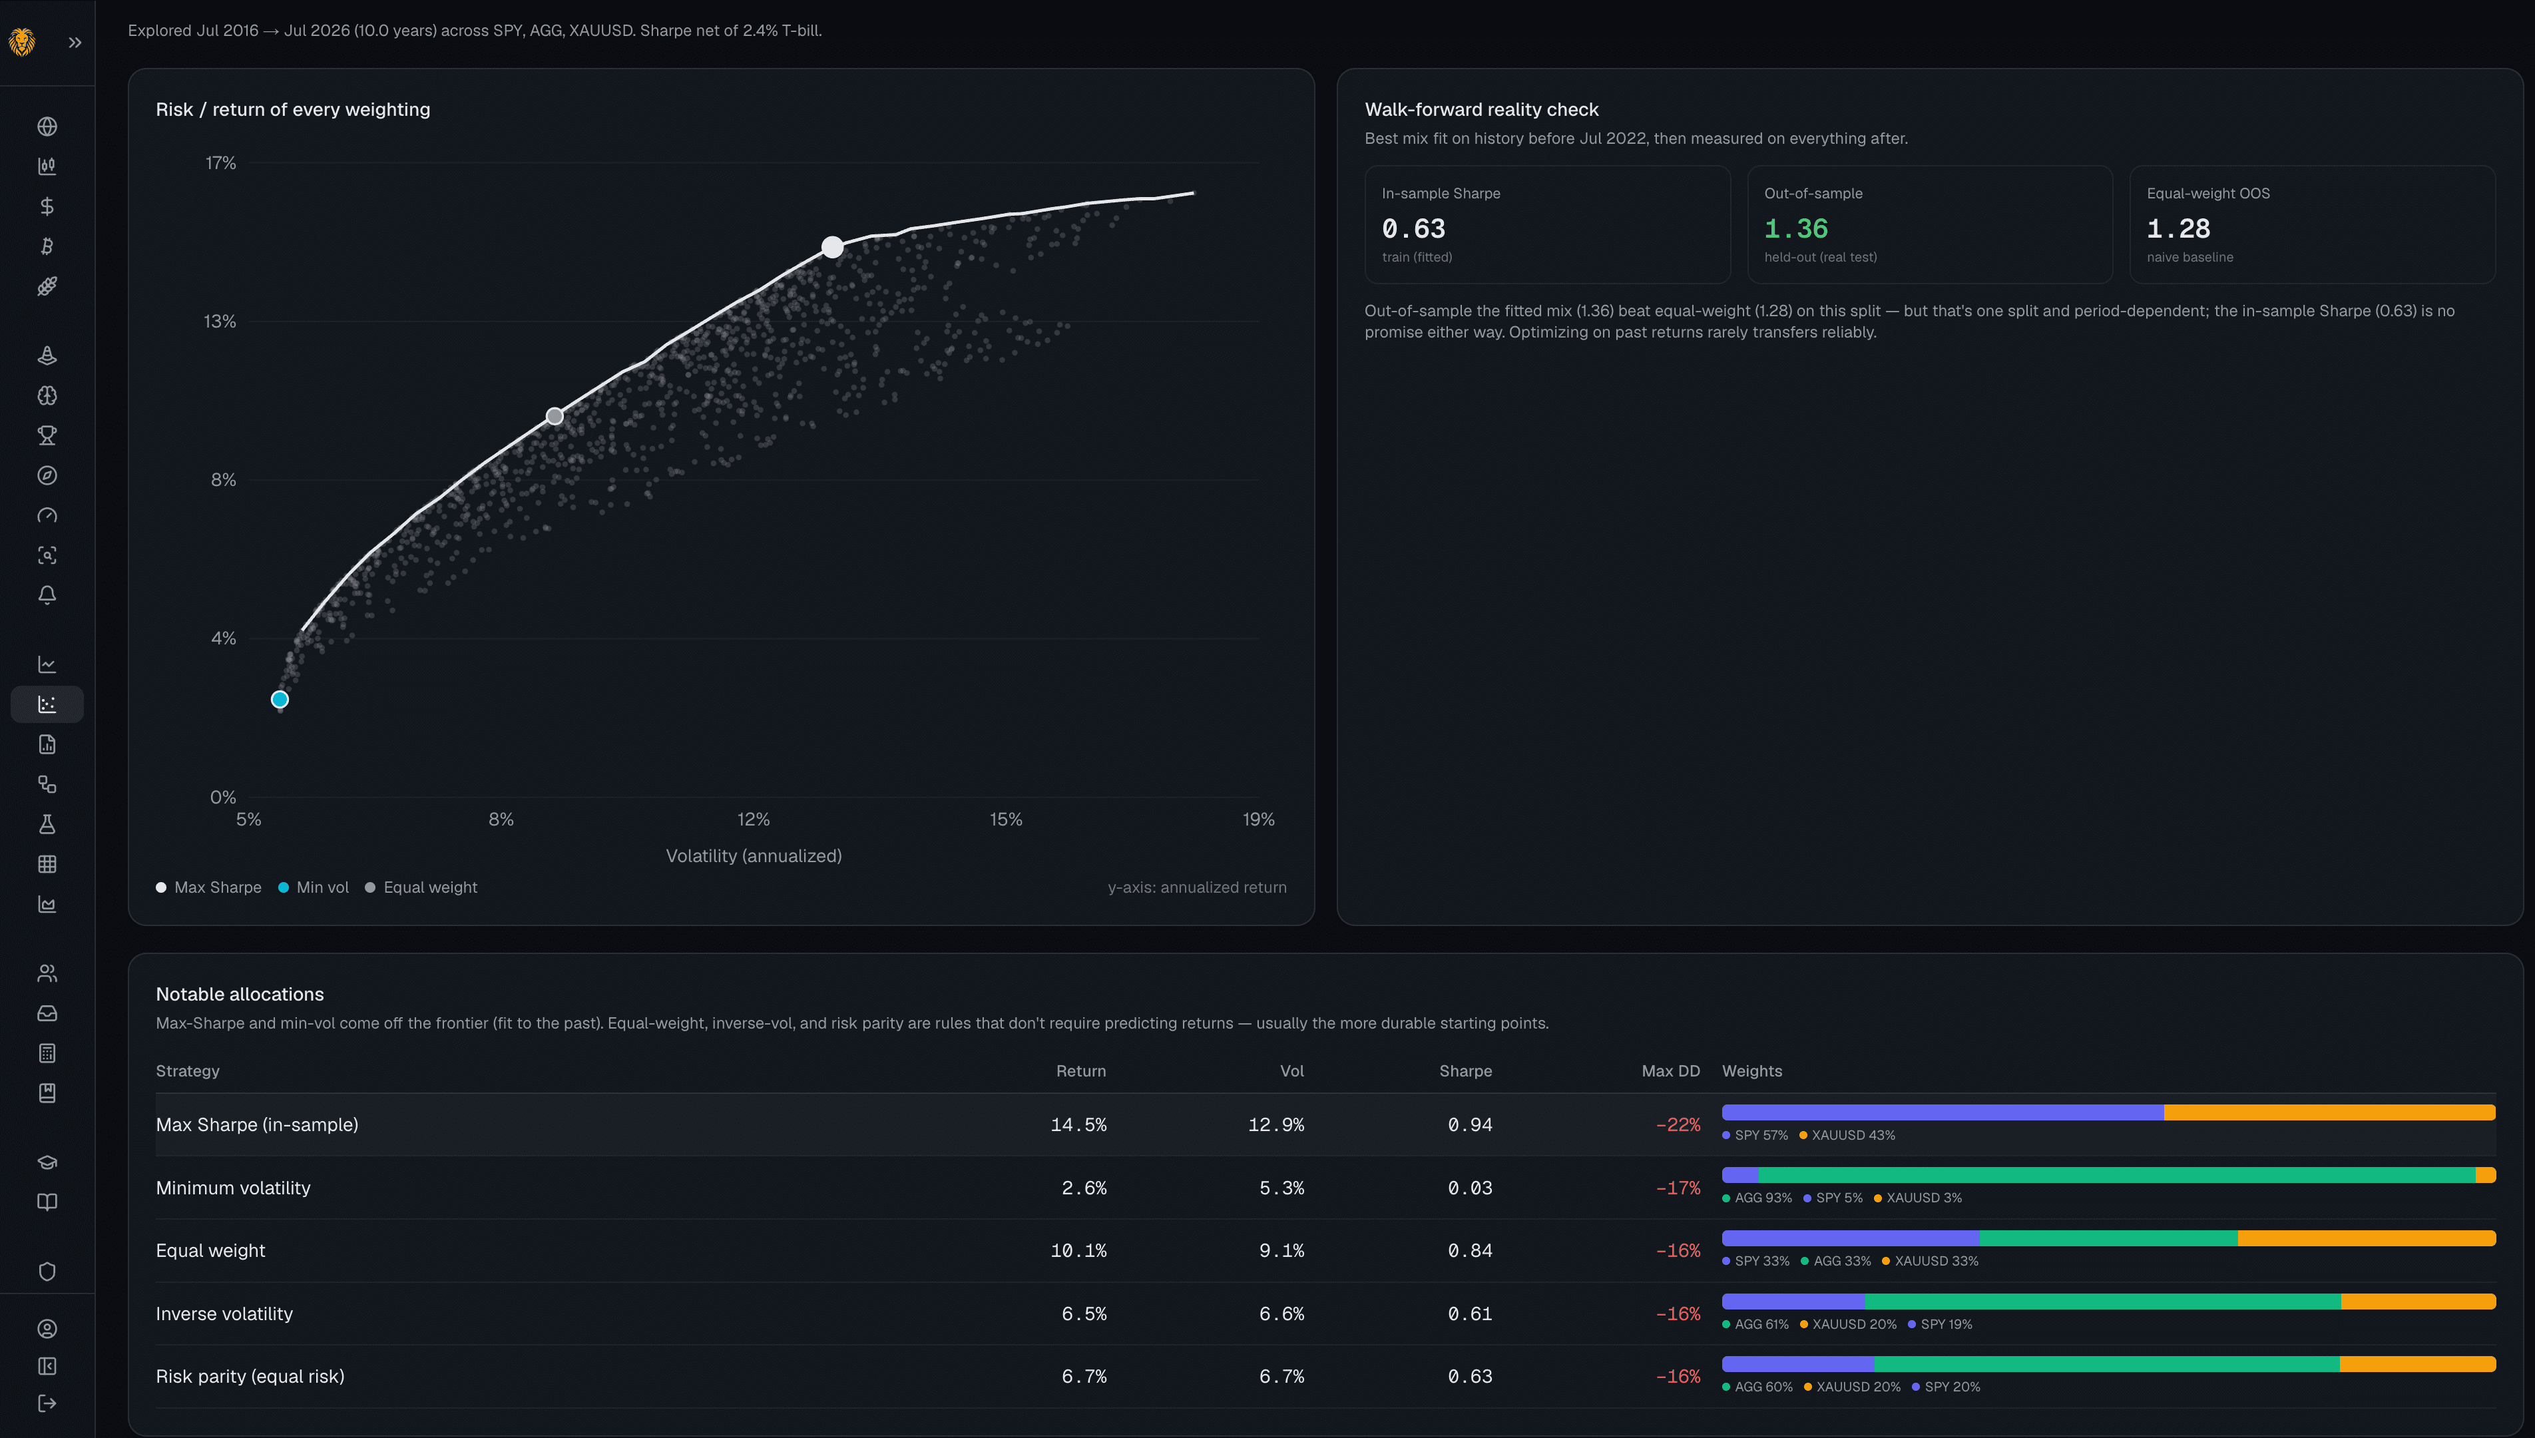Click the "XAUUSD 43%" weight label
The width and height of the screenshot is (2535, 1438).
(1847, 1135)
